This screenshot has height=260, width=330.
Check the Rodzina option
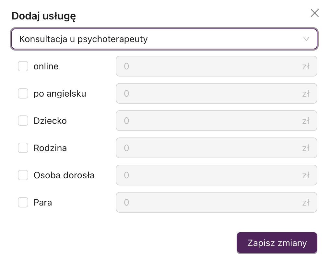pos(23,148)
